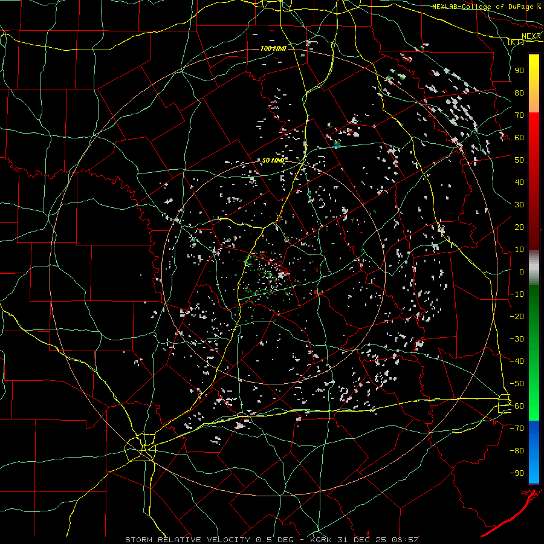Click the -50 scale label

pyautogui.click(x=517, y=384)
